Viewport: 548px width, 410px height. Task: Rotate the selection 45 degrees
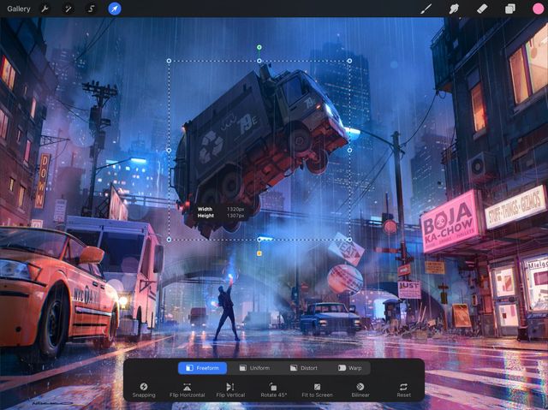point(274,390)
